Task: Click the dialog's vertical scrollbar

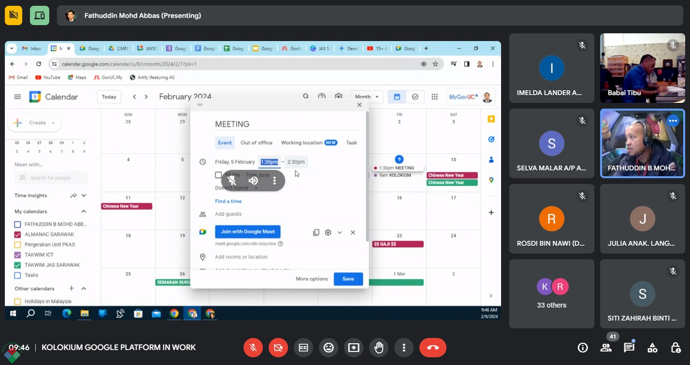Action: 367,176
